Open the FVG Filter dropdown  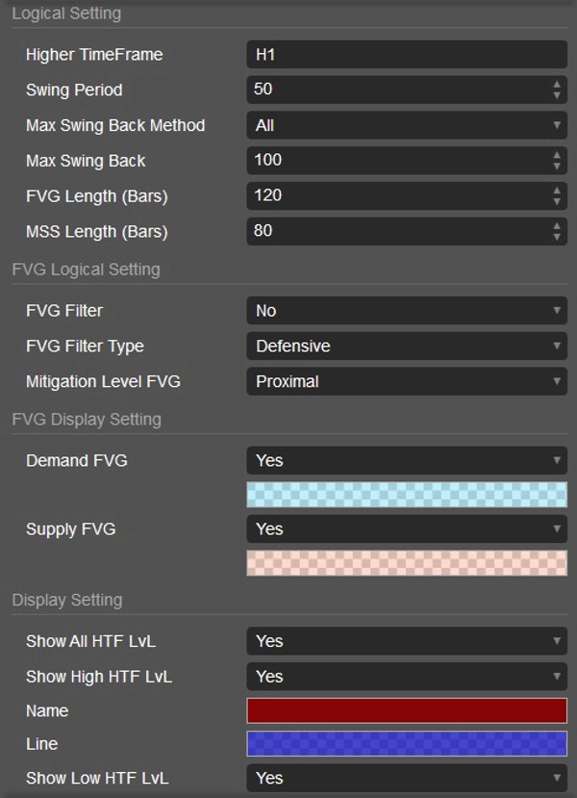pos(406,311)
